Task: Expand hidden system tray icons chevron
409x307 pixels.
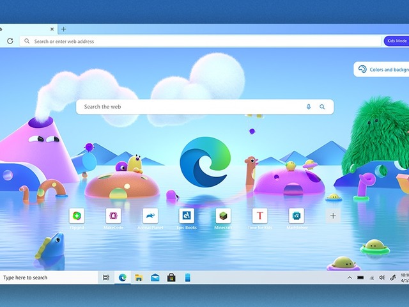Action: click(x=349, y=278)
